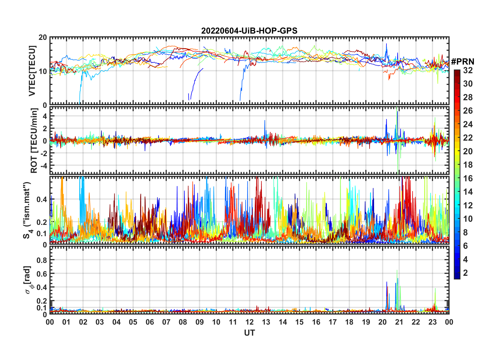
Task: Select the 21 hour tick on UT axis
Action: click(399, 322)
